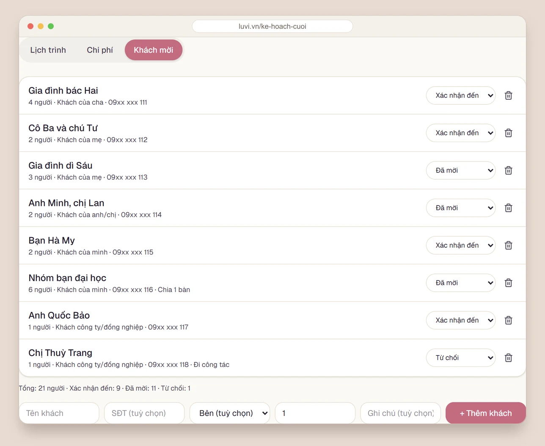
Task: Click the name Chị Thuỳ Trang
Action: [x=61, y=353]
